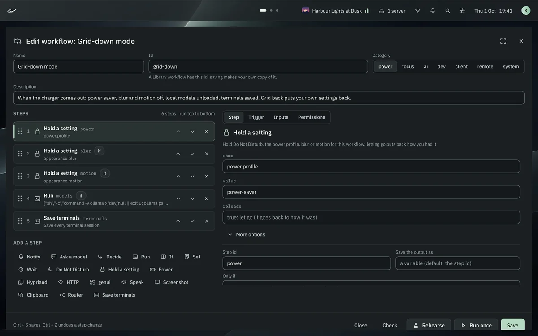
Task: Click into the value field showing power-saver
Action: pos(371,192)
